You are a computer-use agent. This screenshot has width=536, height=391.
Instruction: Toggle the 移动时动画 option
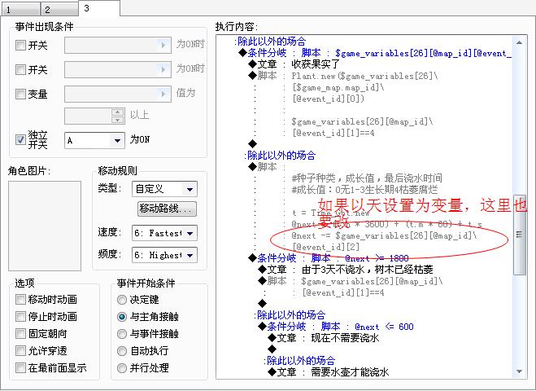point(20,300)
